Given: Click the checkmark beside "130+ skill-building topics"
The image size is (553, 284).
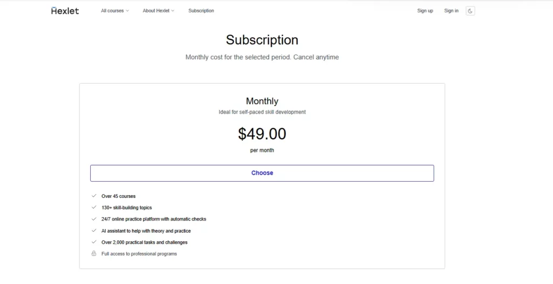Looking at the screenshot, I should pyautogui.click(x=94, y=207).
